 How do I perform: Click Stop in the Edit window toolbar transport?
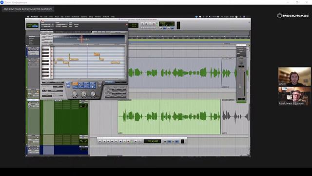146,24
